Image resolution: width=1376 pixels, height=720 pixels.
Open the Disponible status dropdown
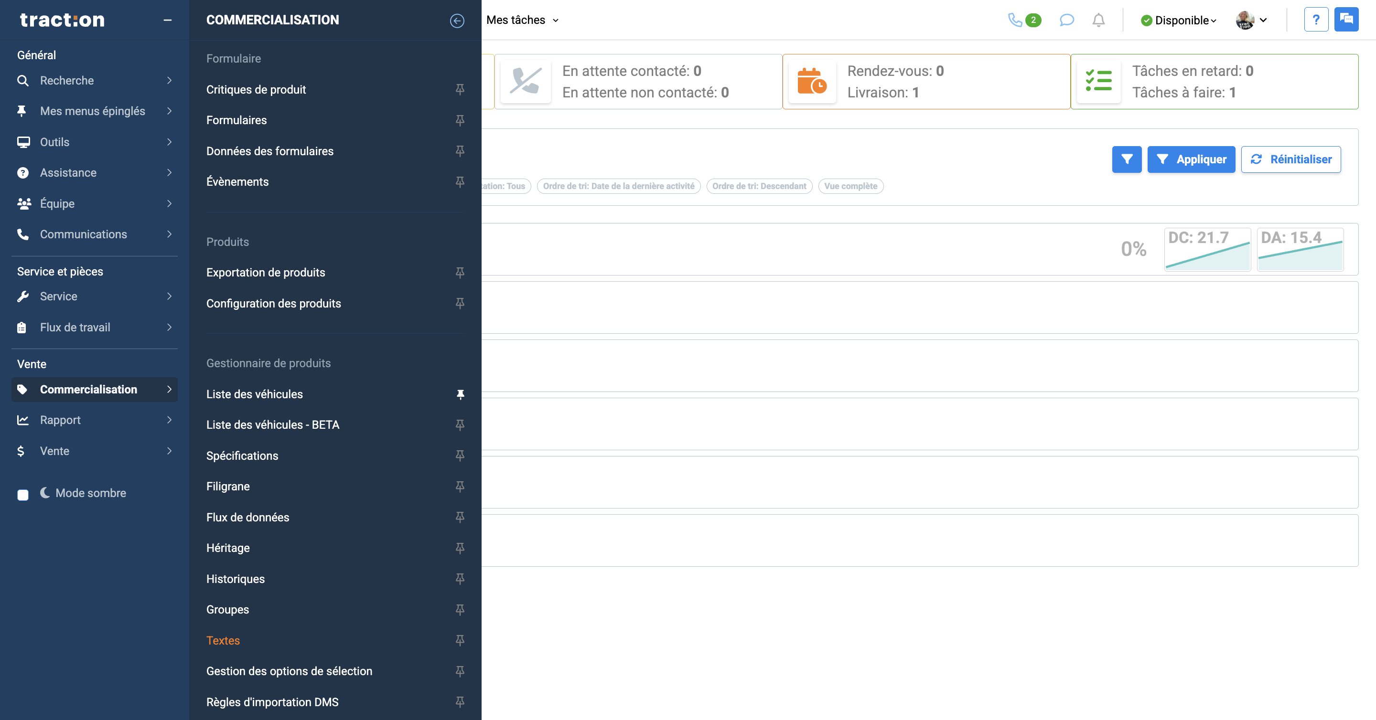coord(1178,20)
